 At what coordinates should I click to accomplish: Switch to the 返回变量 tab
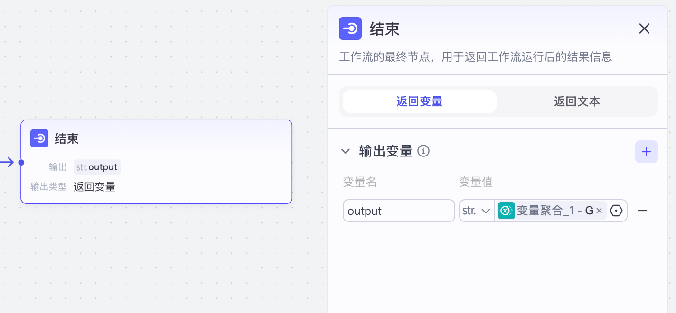[x=420, y=101]
